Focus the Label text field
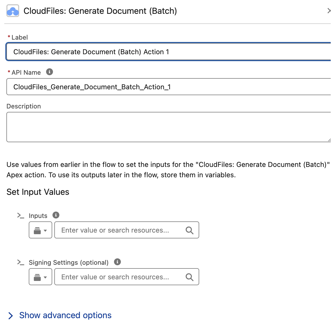Viewport: 335px width, 324px height. point(169,52)
